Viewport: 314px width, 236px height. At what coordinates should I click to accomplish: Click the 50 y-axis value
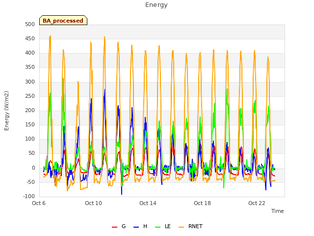point(31,153)
